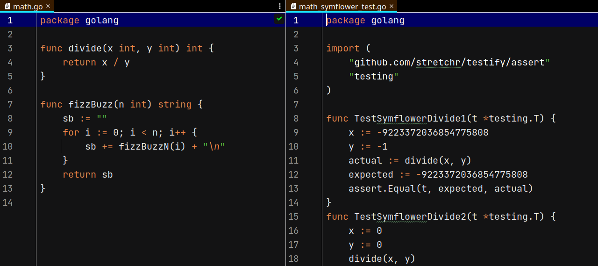
Task: Switch to the math.go tab
Action: [x=28, y=6]
